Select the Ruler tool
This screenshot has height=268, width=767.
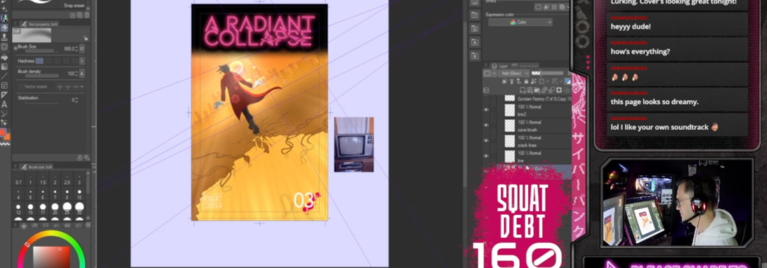(x=4, y=95)
